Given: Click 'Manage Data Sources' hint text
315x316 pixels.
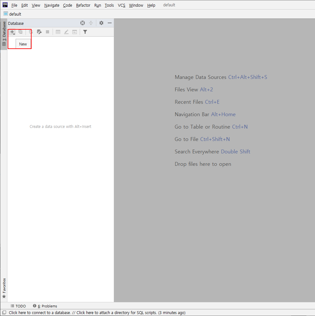Looking at the screenshot, I should click(201, 77).
